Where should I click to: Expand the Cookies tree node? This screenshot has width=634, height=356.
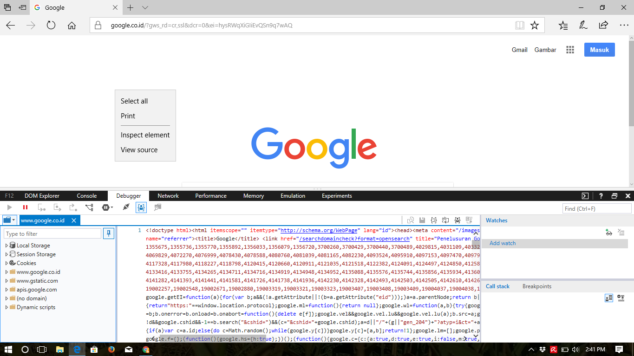click(7, 263)
